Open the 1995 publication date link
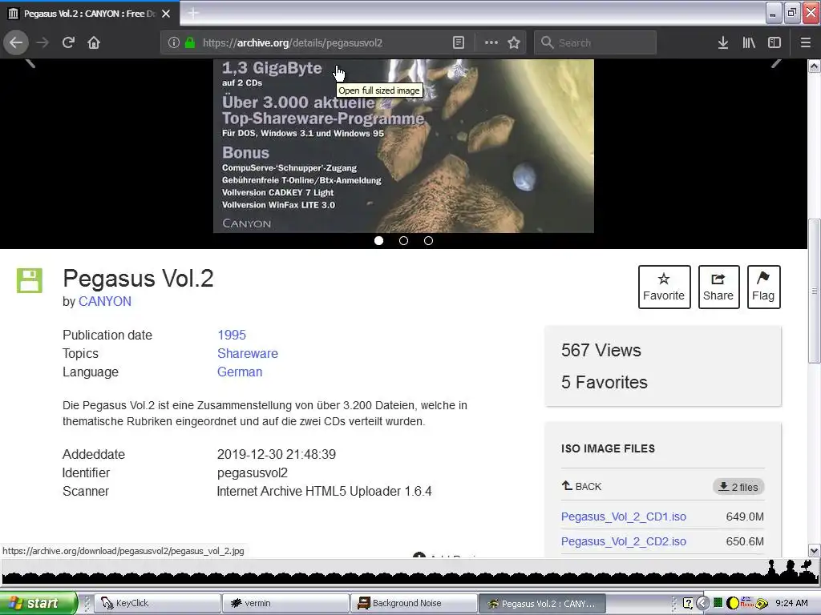This screenshot has width=821, height=615. [x=232, y=336]
